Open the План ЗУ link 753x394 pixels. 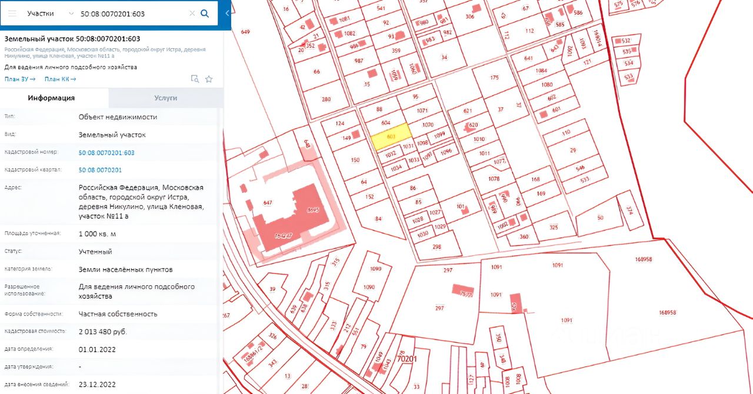(20, 79)
